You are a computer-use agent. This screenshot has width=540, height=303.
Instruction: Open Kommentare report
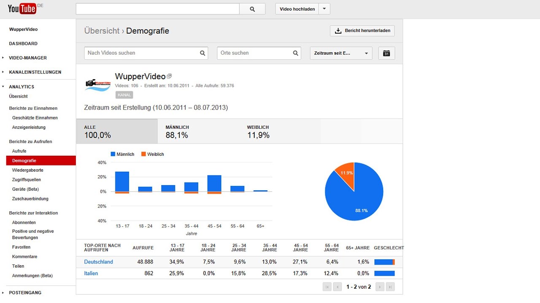tap(25, 257)
